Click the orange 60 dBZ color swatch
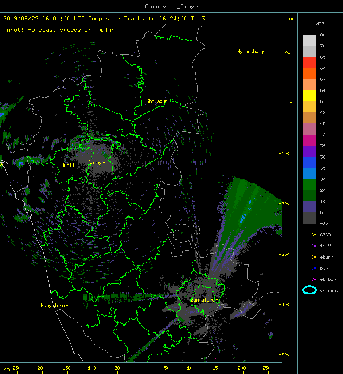 pos(309,73)
